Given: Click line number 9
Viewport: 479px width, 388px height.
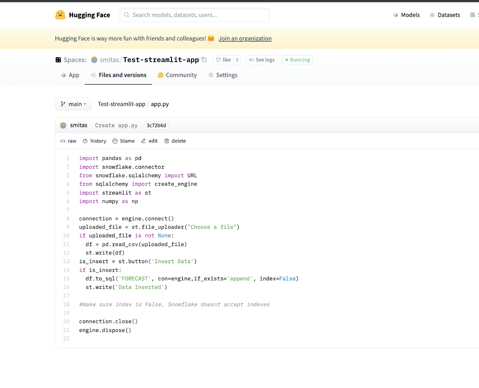Looking at the screenshot, I should [68, 227].
